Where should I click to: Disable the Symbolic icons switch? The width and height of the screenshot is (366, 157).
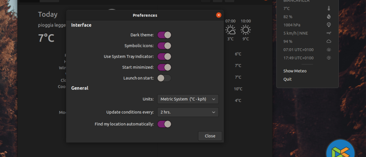point(164,46)
